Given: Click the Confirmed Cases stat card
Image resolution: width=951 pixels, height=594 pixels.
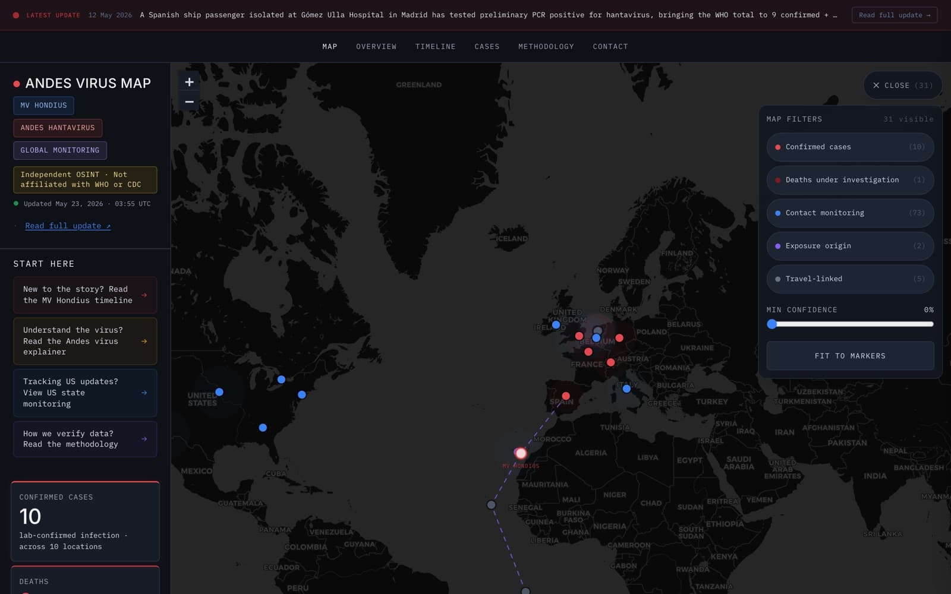Looking at the screenshot, I should tap(85, 521).
